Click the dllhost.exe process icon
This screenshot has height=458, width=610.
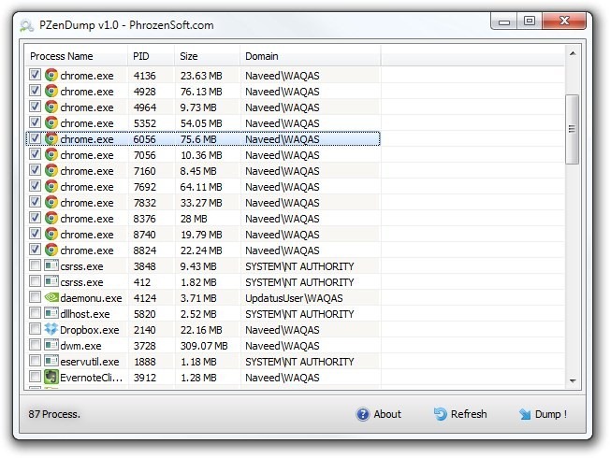pos(51,313)
